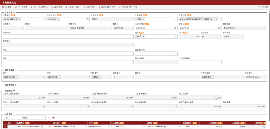This screenshot has height=129, width=270.
Task: Click the 伝票費目 column header
Action: [x=34, y=123]
